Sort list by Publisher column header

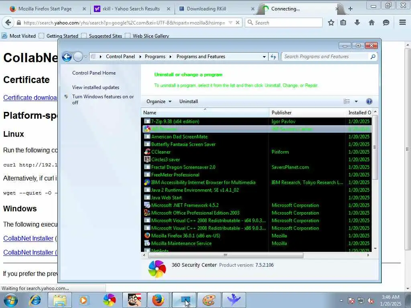[x=307, y=113]
